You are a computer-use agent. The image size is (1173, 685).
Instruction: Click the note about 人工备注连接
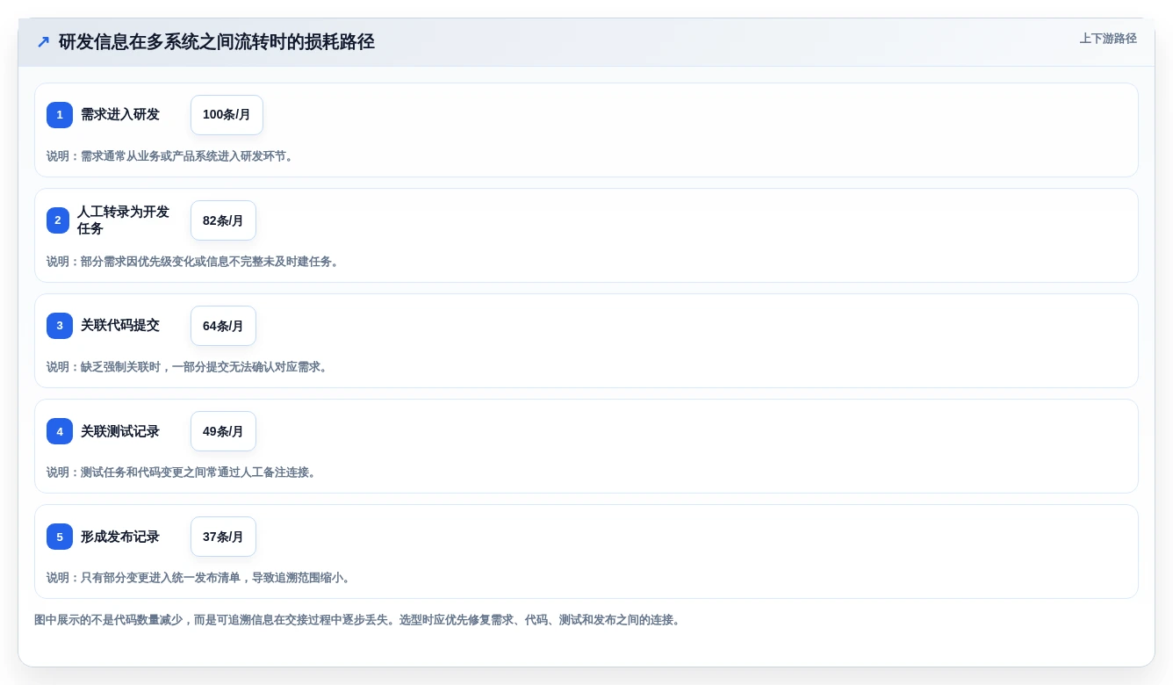(x=184, y=472)
